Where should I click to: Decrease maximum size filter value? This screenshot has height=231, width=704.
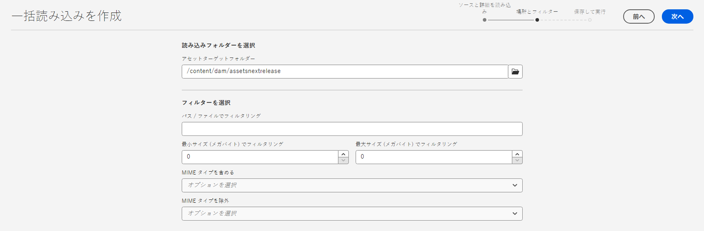[x=517, y=160]
